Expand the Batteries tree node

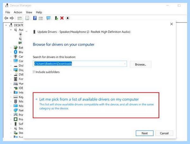[11, 48]
